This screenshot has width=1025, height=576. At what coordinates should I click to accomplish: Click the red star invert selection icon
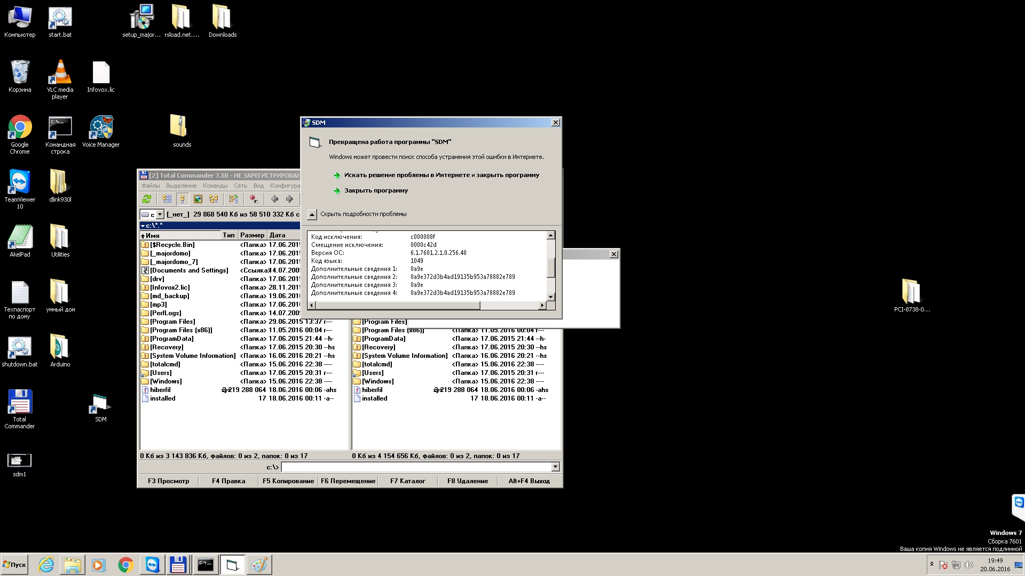tap(254, 199)
